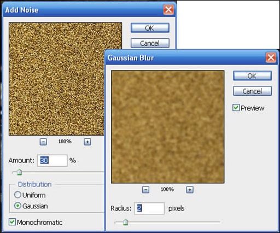Click the Radius slider handle
This screenshot has height=233, width=280.
pos(125,222)
